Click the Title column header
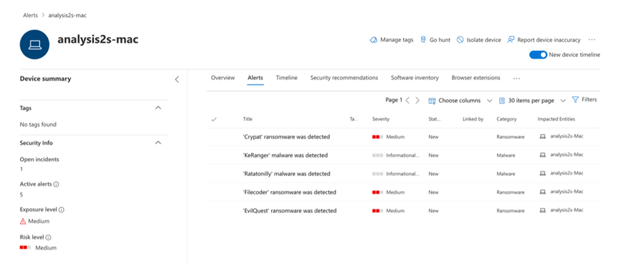The height and width of the screenshot is (266, 618). pyautogui.click(x=247, y=119)
